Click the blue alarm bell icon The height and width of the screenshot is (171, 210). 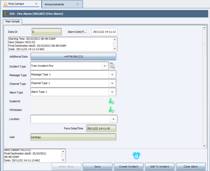(136, 156)
